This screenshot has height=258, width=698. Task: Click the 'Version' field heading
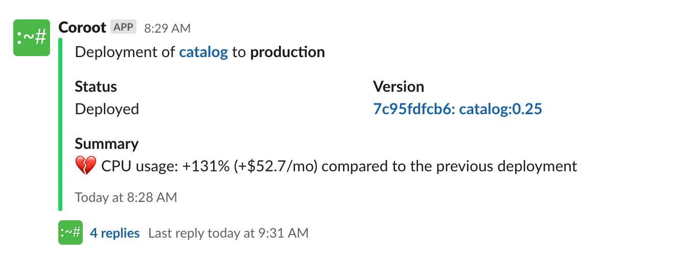399,87
